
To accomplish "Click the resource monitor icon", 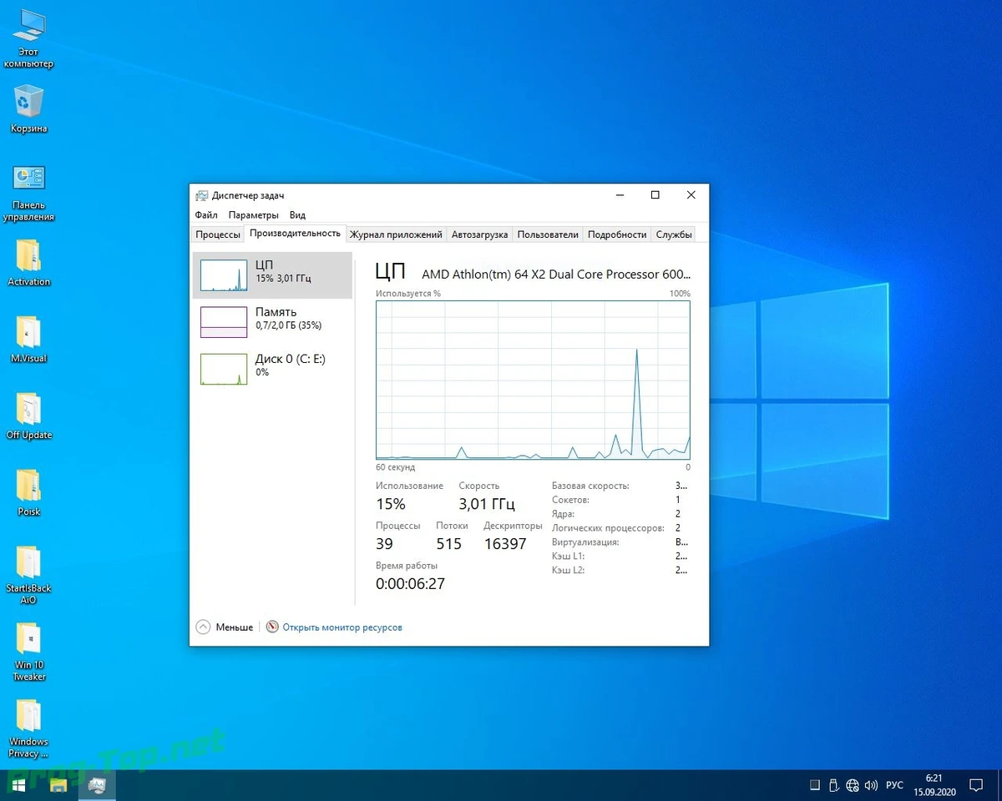I will coord(272,627).
